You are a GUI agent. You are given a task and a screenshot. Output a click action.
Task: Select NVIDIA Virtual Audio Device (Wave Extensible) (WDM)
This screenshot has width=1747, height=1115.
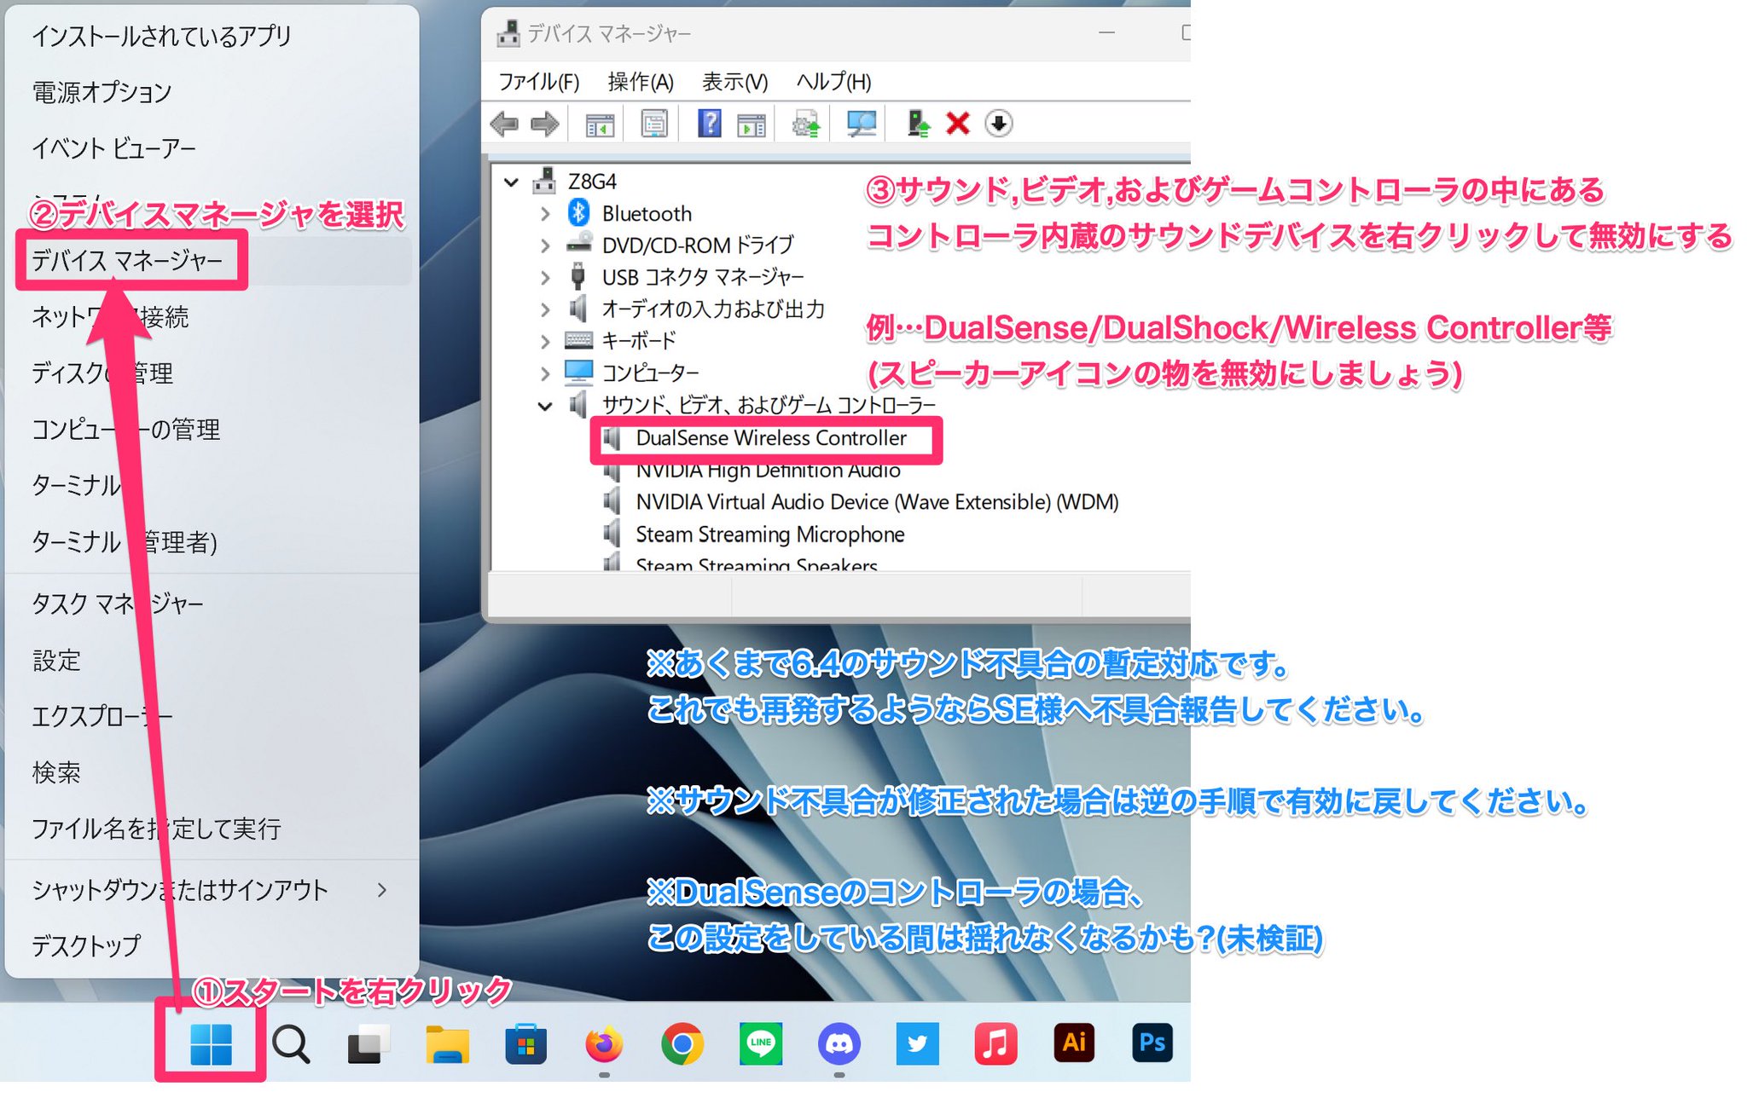tap(877, 502)
